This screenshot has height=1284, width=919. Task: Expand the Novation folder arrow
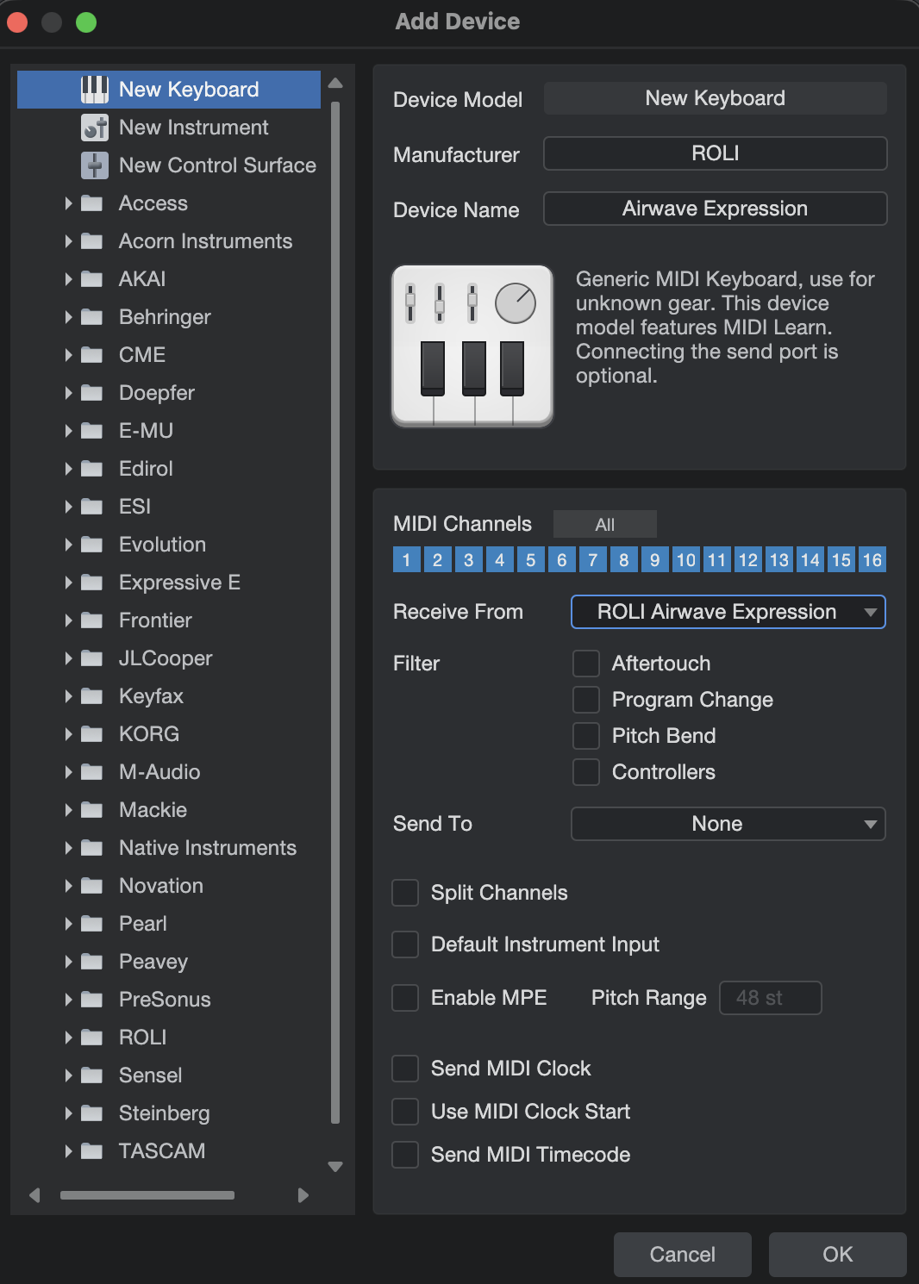(x=68, y=886)
